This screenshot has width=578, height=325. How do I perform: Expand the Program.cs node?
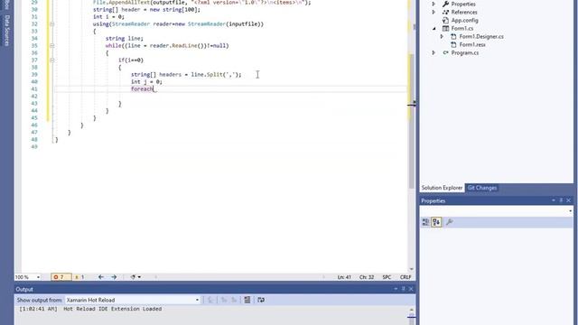pyautogui.click(x=433, y=52)
